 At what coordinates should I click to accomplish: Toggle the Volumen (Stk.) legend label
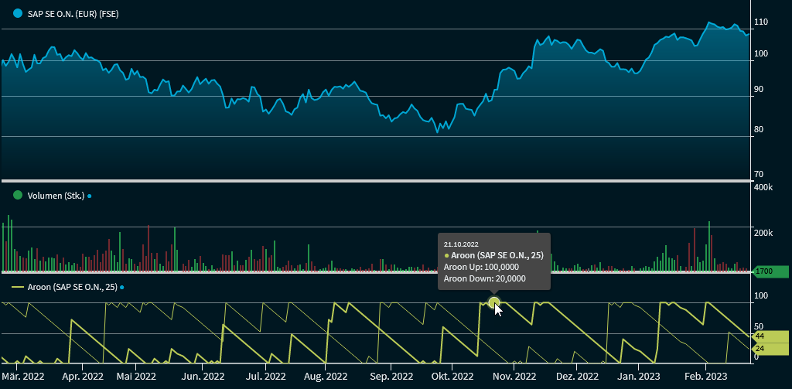[x=56, y=196]
